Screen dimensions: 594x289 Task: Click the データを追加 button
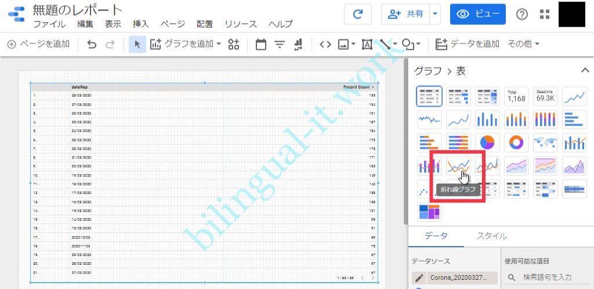467,44
